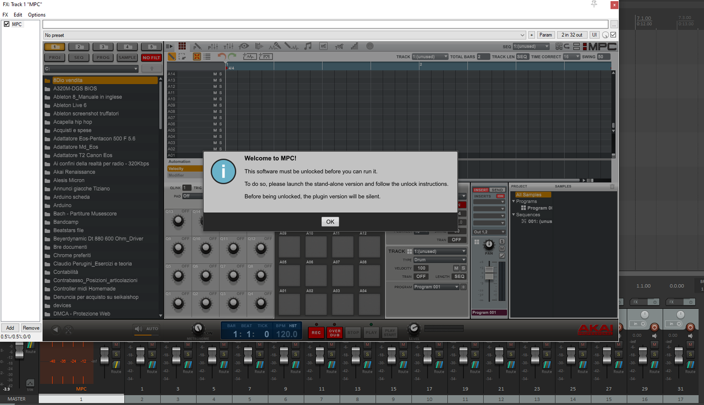Select the marquee select tool
This screenshot has width=704, height=405.
click(182, 57)
